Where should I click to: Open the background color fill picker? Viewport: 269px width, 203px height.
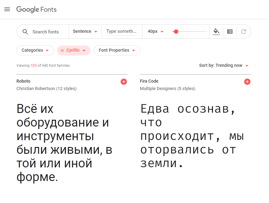216,32
